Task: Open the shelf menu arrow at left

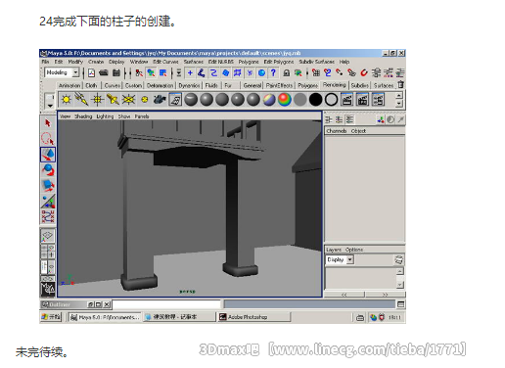Action: coord(50,106)
